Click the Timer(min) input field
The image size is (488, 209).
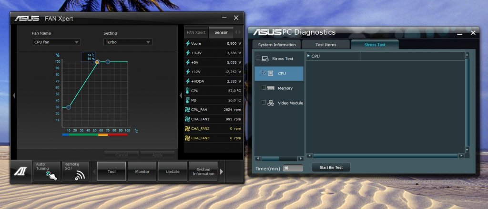(293, 168)
